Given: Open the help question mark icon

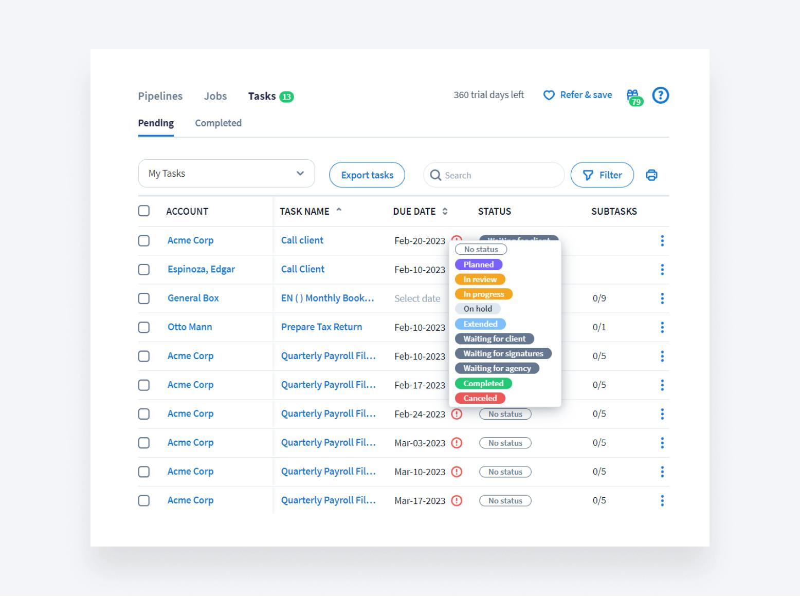Looking at the screenshot, I should tap(660, 96).
